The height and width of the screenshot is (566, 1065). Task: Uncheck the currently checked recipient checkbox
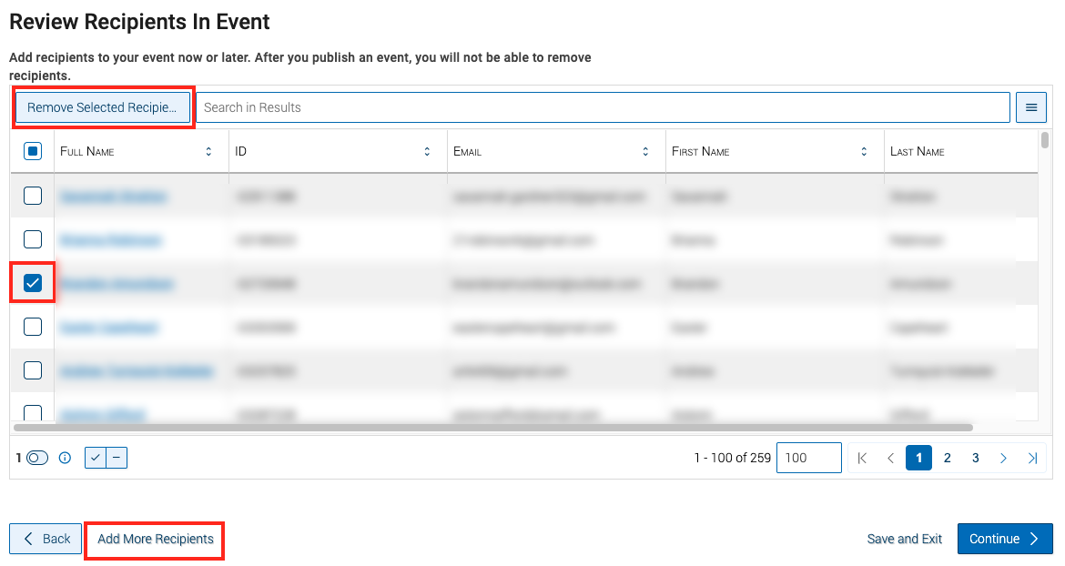[x=33, y=283]
